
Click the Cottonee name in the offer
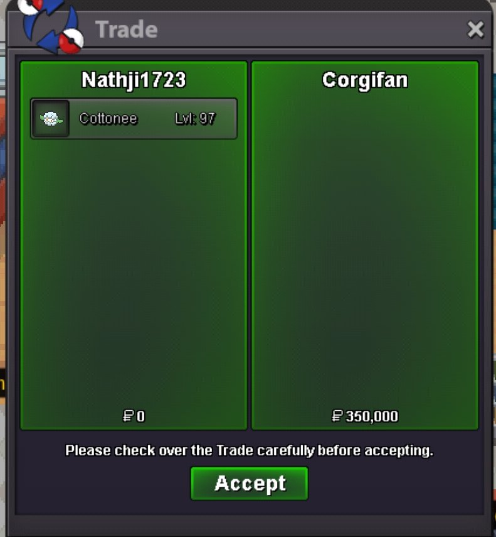click(108, 119)
